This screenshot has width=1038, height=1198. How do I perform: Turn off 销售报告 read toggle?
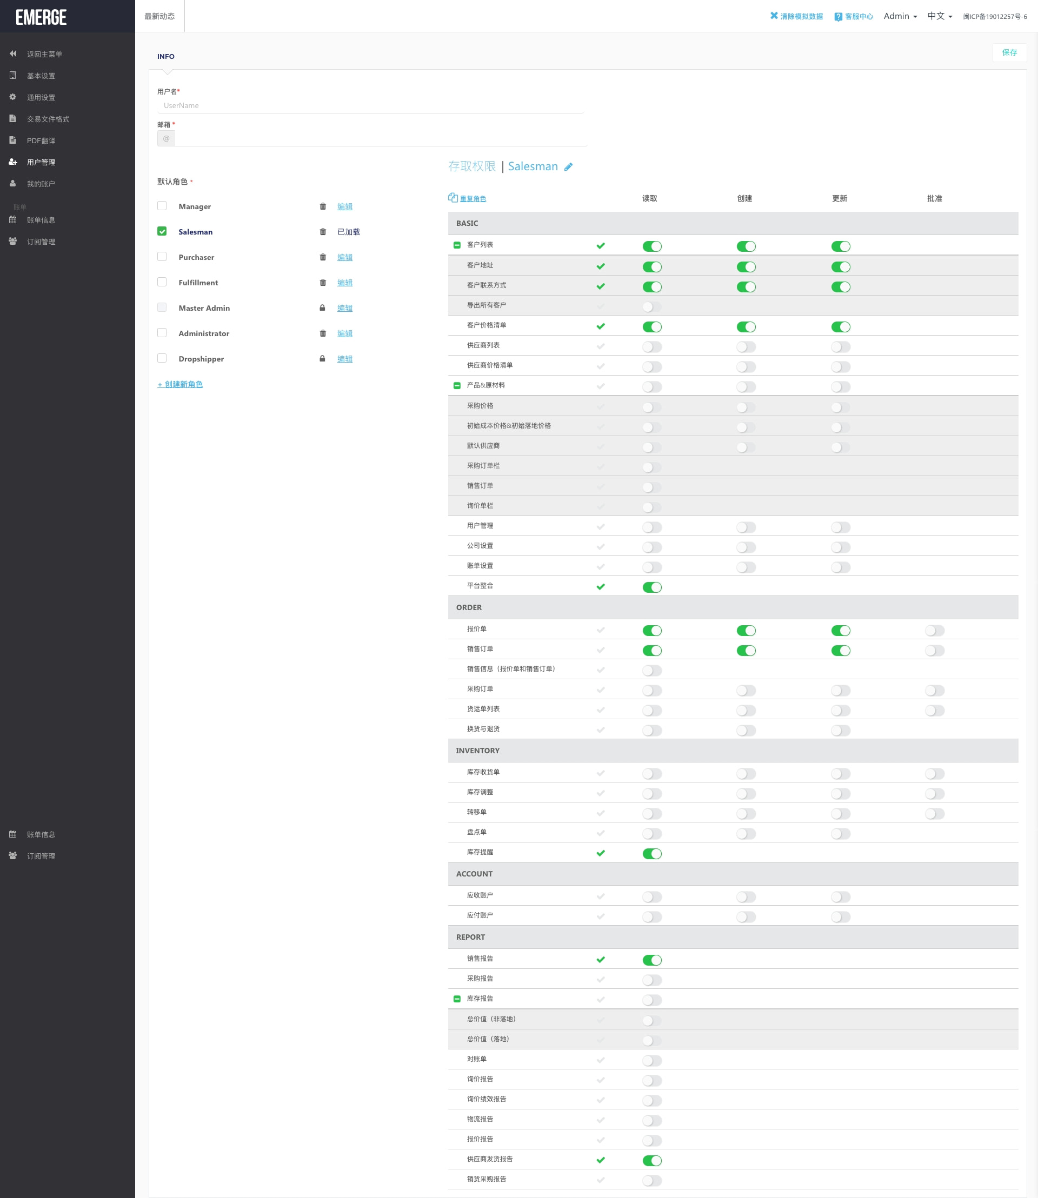click(x=652, y=960)
